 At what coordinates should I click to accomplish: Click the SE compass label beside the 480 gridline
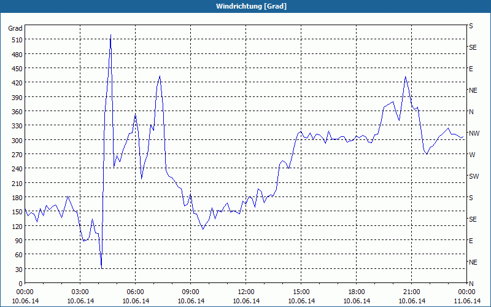[x=473, y=48]
